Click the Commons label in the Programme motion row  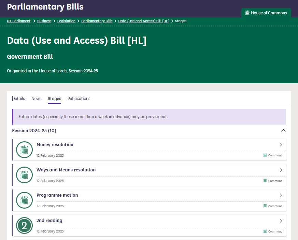click(275, 206)
